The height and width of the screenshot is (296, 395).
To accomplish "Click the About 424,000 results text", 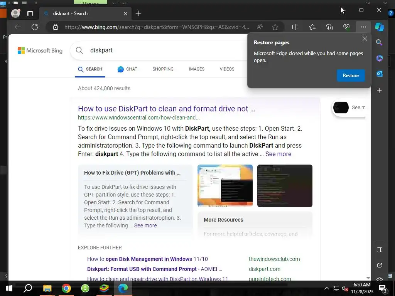I will [104, 88].
